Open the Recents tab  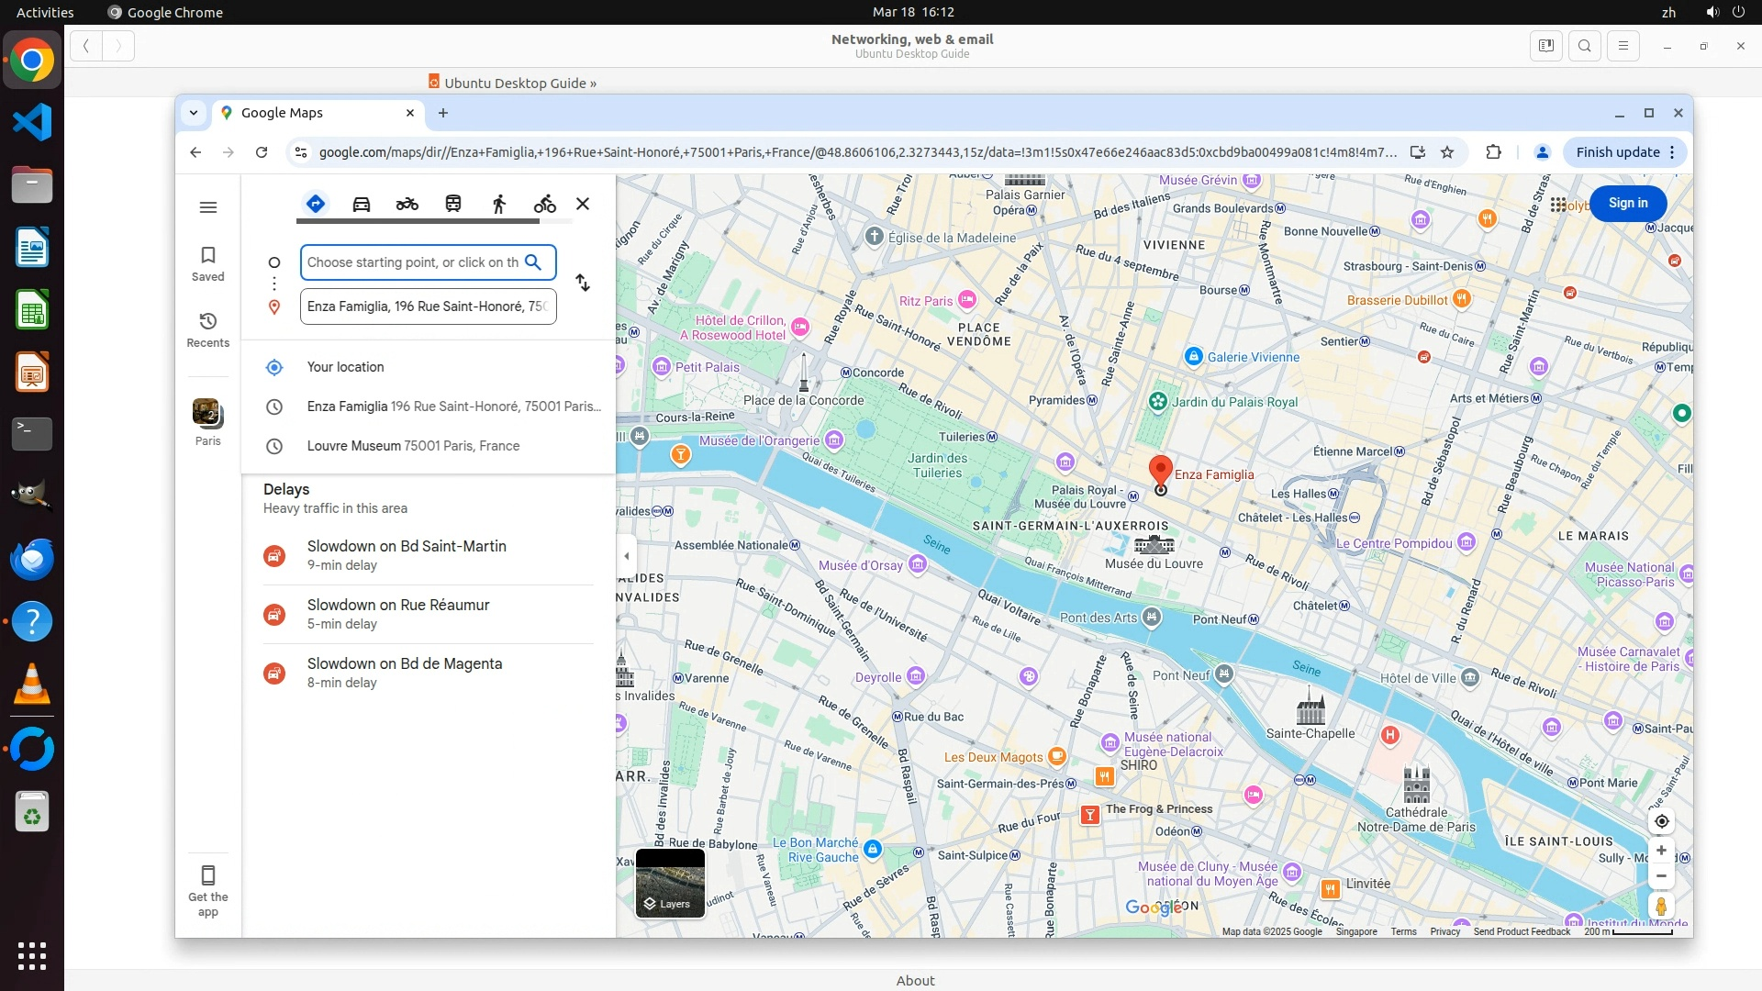pos(208,329)
